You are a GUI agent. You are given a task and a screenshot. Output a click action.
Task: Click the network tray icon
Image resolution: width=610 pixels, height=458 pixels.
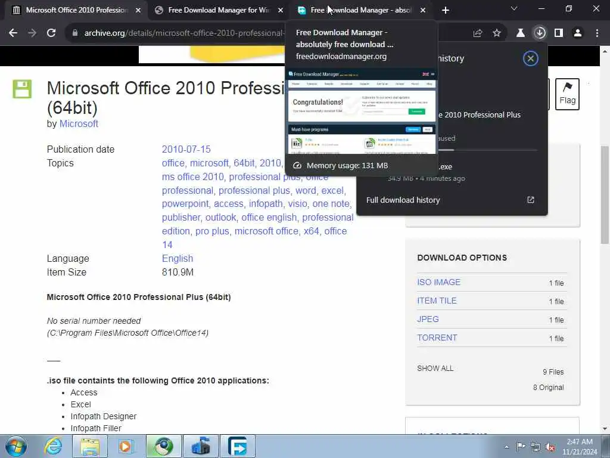(x=536, y=447)
